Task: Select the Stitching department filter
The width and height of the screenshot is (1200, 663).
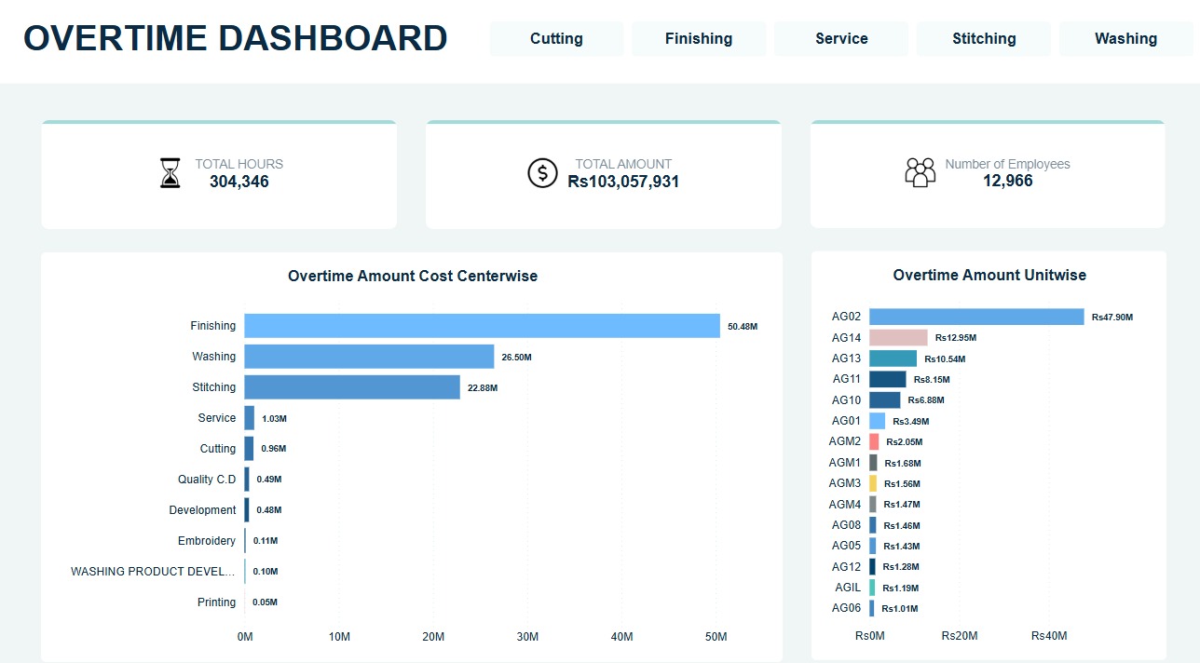Action: [x=983, y=38]
